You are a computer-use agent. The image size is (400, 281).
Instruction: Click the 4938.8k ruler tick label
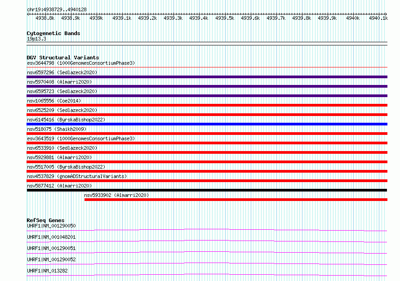45,18
